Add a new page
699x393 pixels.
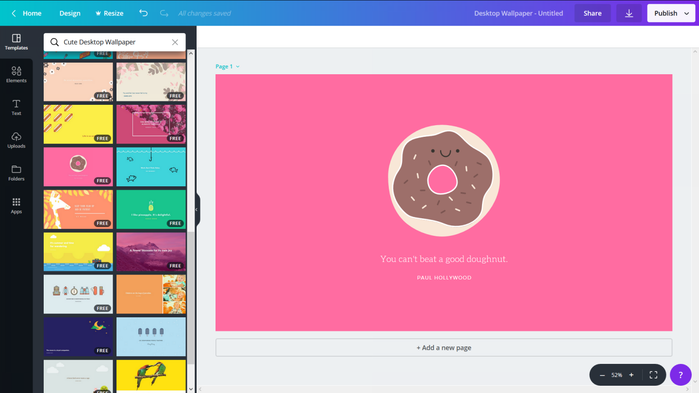click(443, 347)
